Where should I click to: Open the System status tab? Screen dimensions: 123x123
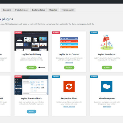tap(38, 10)
